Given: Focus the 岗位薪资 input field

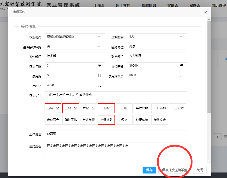Looking at the screenshot, I should (x=153, y=66).
